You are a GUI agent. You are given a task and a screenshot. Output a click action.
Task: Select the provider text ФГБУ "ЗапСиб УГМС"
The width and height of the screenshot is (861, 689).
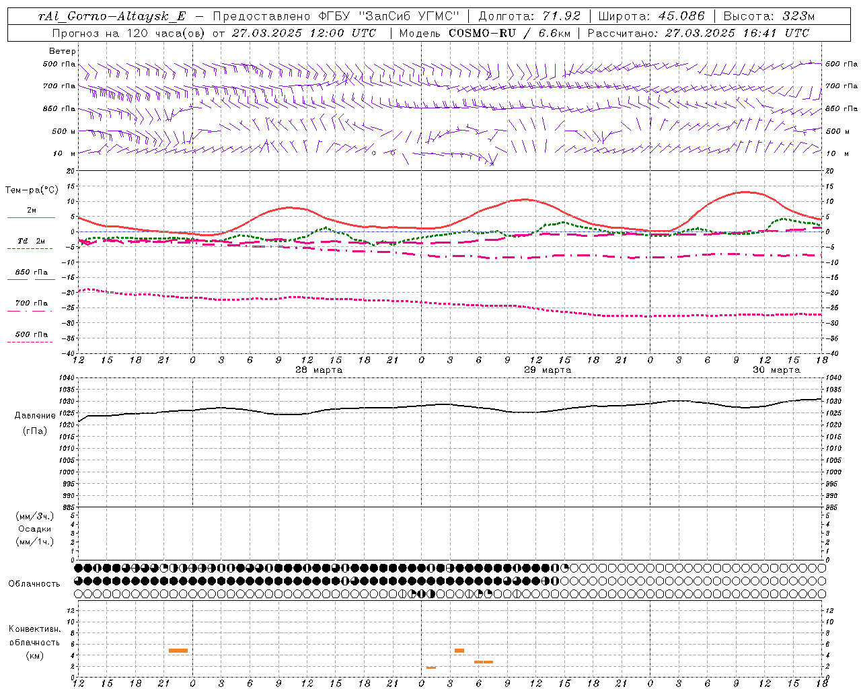[x=389, y=17]
